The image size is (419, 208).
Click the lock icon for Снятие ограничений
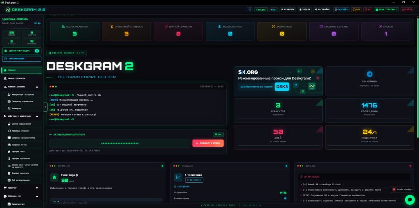9,124
